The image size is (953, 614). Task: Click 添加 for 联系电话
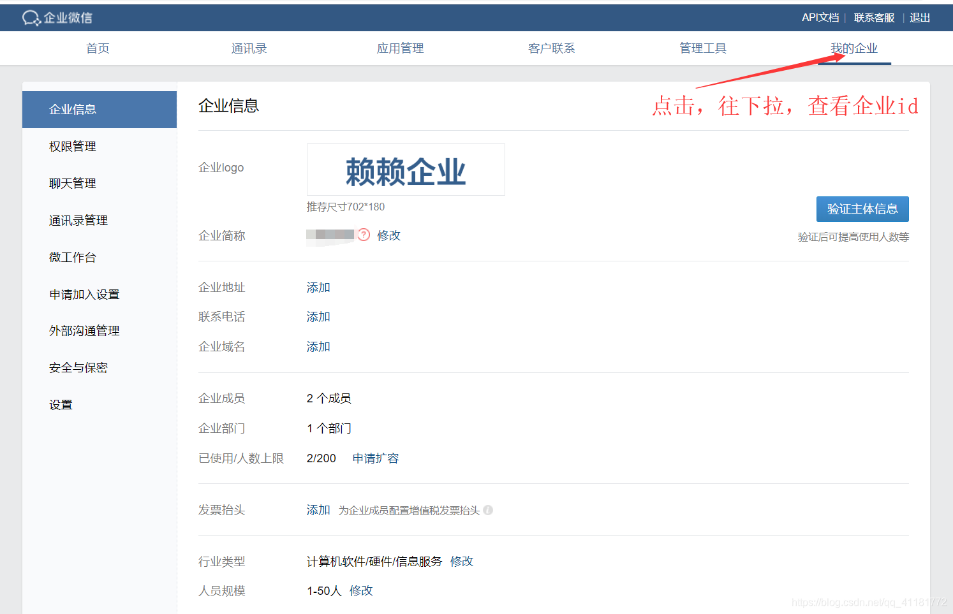pyautogui.click(x=318, y=317)
